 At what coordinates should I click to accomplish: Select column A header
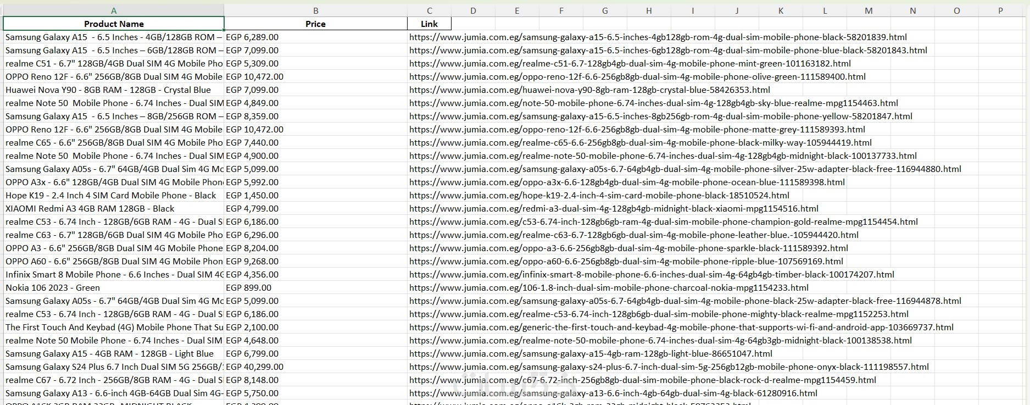pyautogui.click(x=114, y=10)
